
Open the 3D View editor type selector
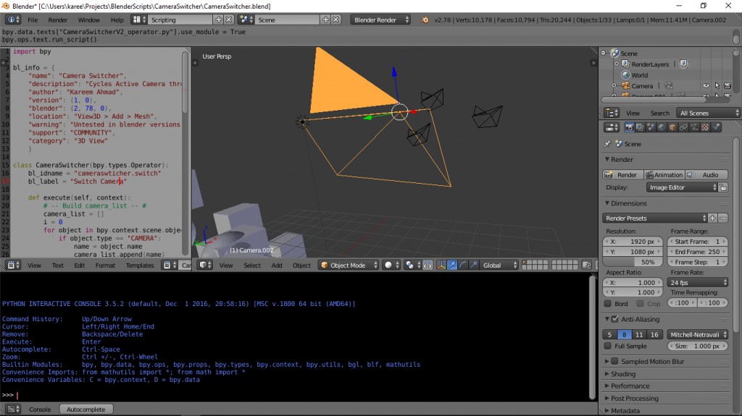coord(206,266)
